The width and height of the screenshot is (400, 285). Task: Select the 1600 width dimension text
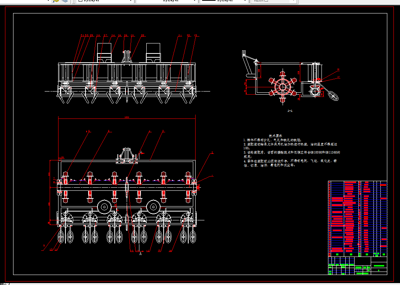pyautogui.click(x=127, y=117)
